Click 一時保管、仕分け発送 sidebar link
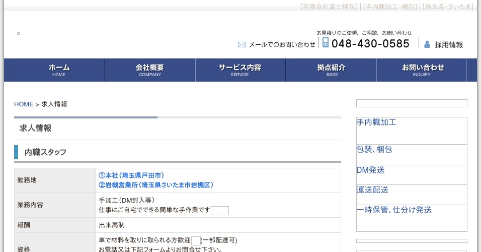This screenshot has height=252, width=481. pos(394,210)
